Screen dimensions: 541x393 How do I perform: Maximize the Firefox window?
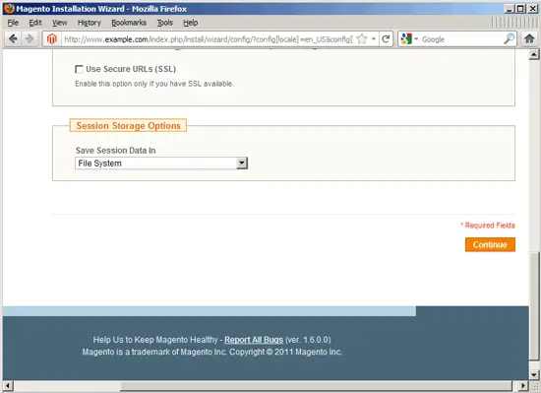(521, 8)
